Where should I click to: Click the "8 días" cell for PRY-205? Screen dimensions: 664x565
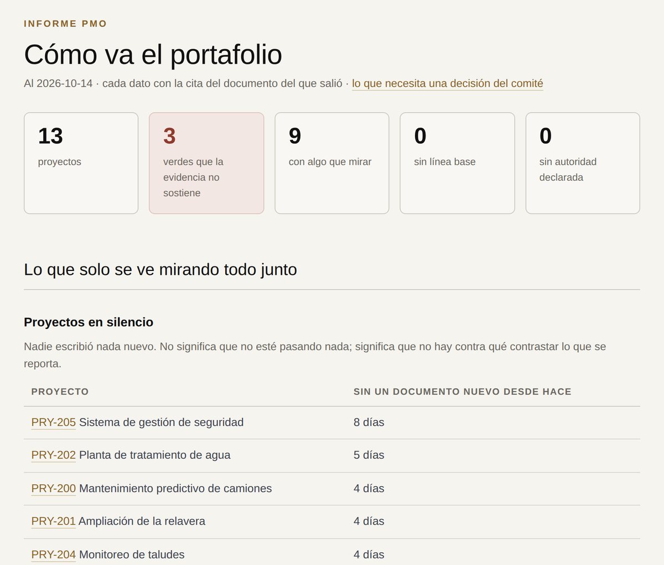point(369,422)
